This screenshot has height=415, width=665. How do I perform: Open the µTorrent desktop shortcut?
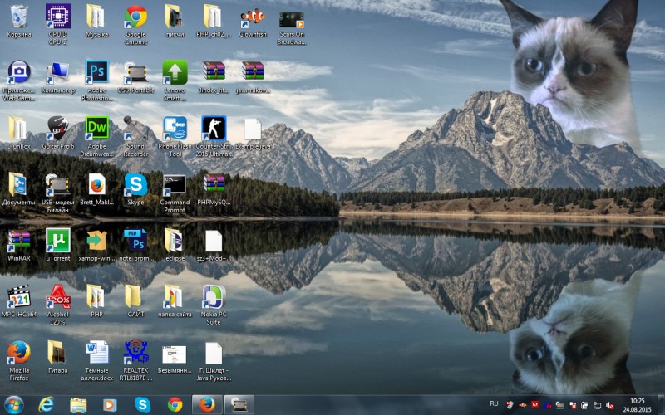click(x=57, y=241)
